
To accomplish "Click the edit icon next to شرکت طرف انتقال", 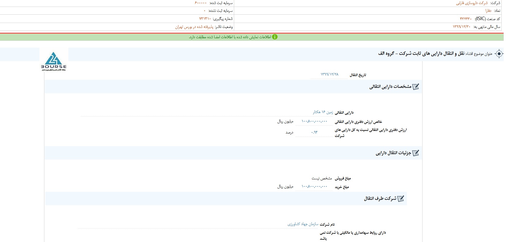I will pyautogui.click(x=401, y=198).
